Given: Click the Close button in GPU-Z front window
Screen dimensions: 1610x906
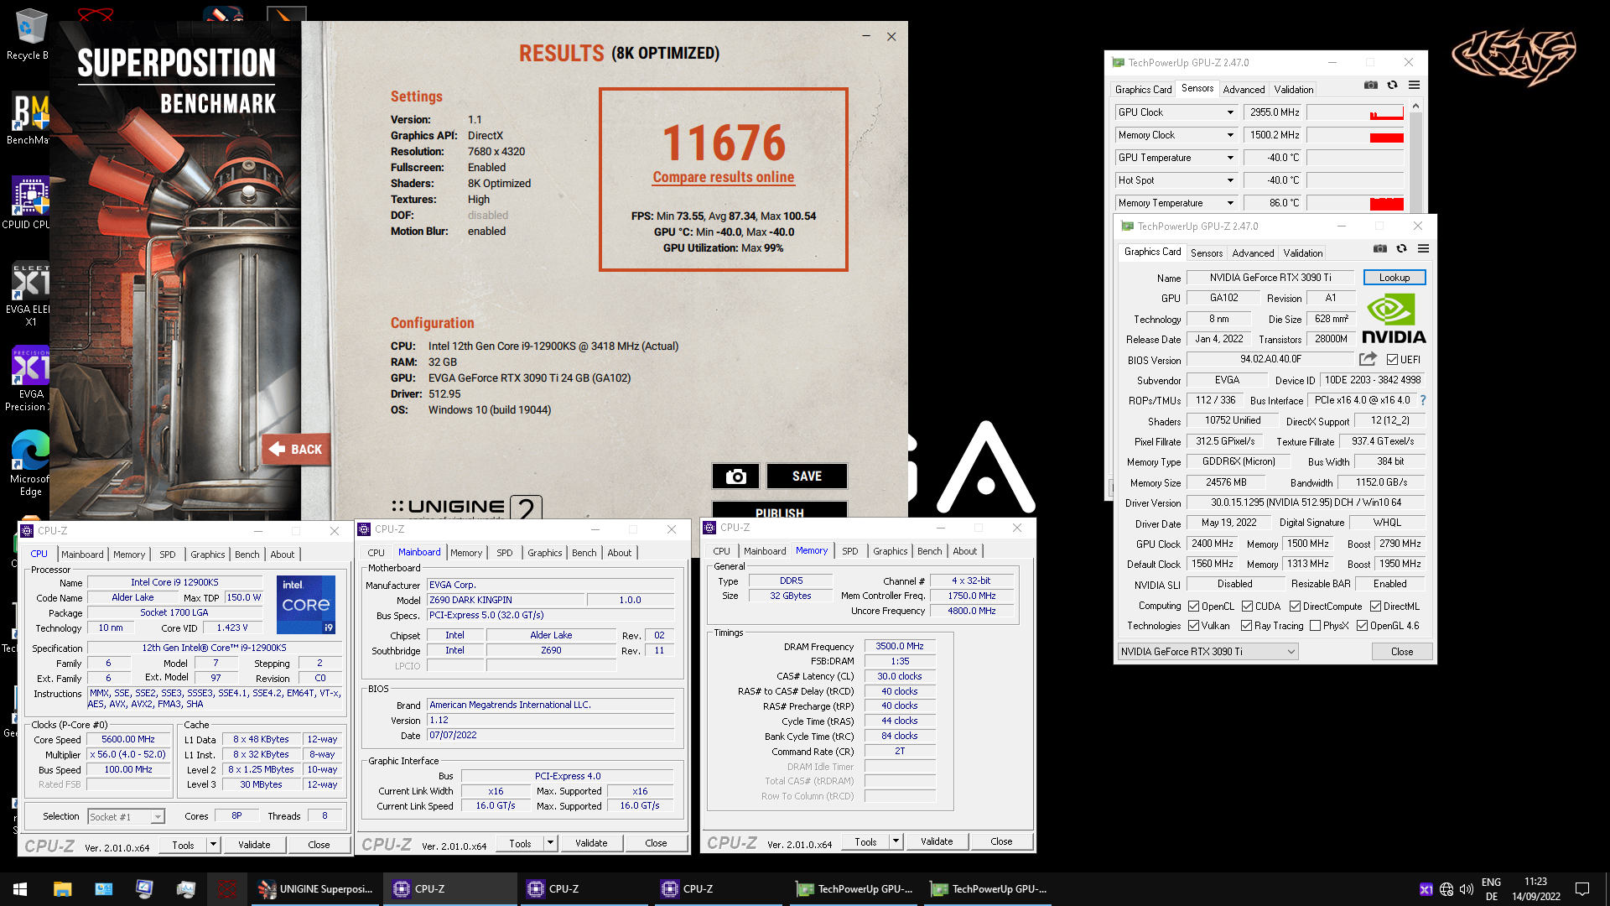Looking at the screenshot, I should [x=1401, y=652].
